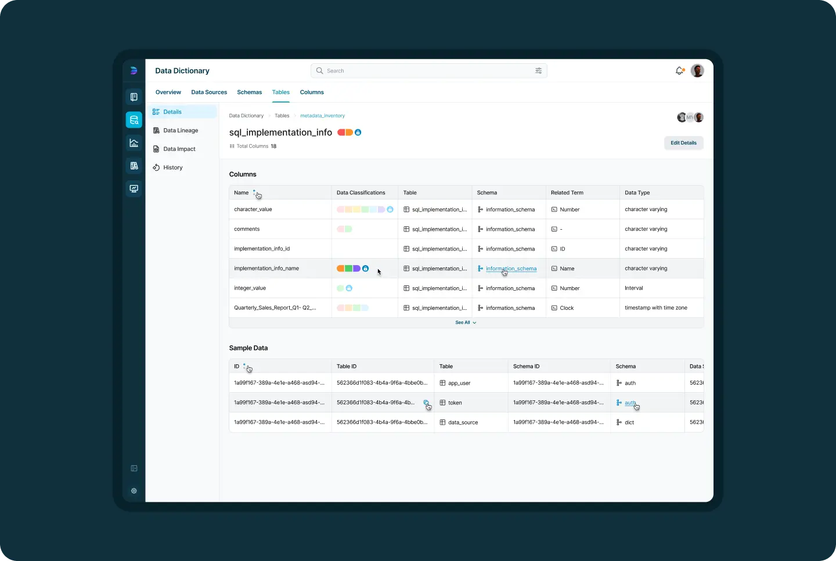The image size is (836, 561).
Task: Click the Edit Details button
Action: pos(683,143)
